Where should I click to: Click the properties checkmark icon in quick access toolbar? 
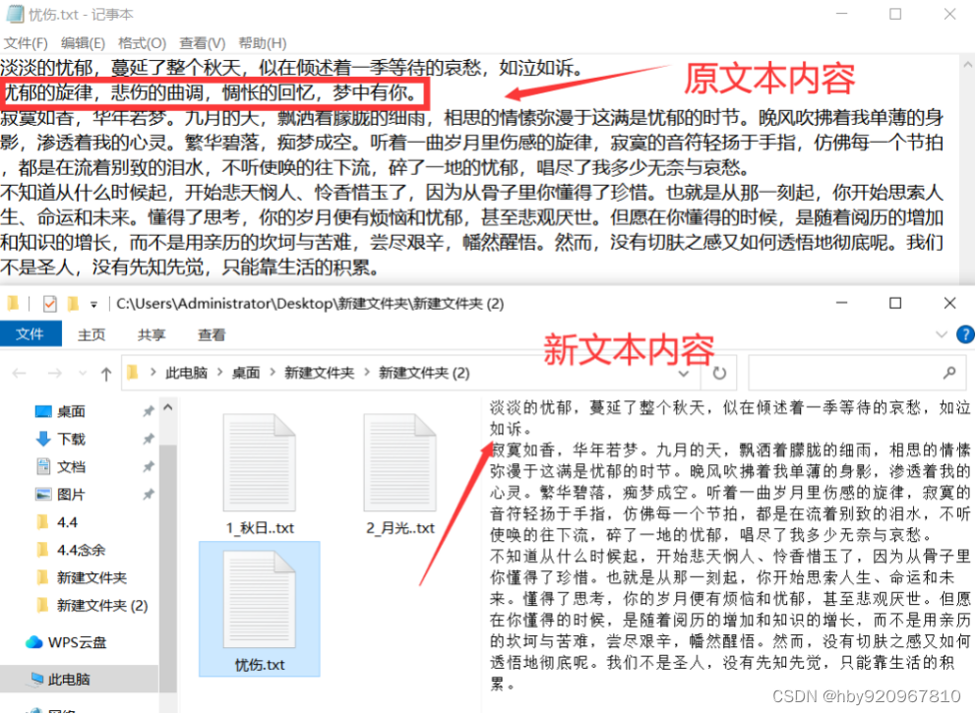50,304
